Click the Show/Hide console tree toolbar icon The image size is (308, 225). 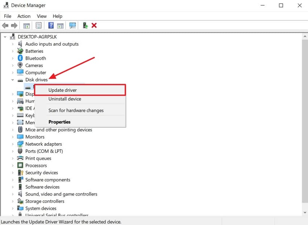tap(26, 25)
